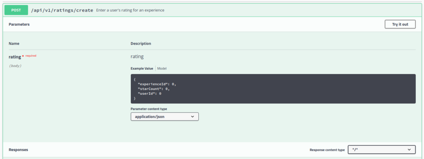Click the 'Name' column header
Screen dimensions: 424x159
click(x=14, y=43)
